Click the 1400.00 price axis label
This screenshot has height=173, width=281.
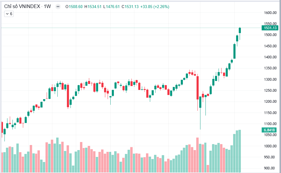(x=270, y=57)
